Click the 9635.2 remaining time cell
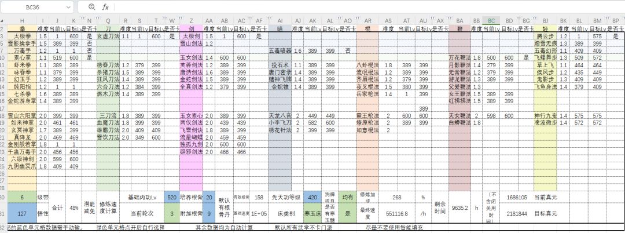Screen dimensions: 625x233 pos(459,207)
